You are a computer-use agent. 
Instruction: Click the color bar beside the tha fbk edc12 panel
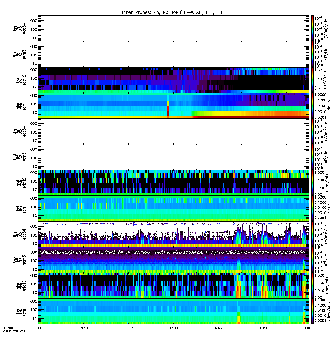[312, 80]
